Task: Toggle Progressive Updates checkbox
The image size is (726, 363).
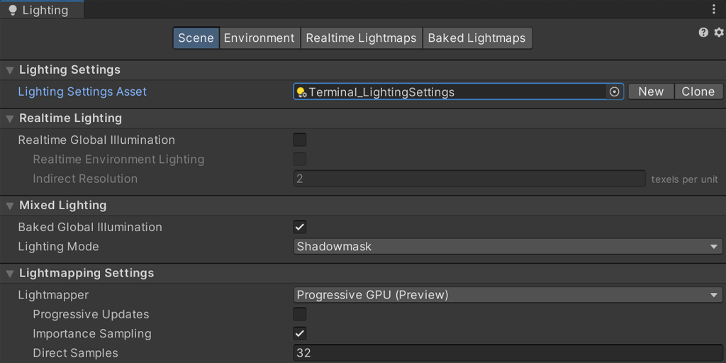Action: [x=300, y=315]
